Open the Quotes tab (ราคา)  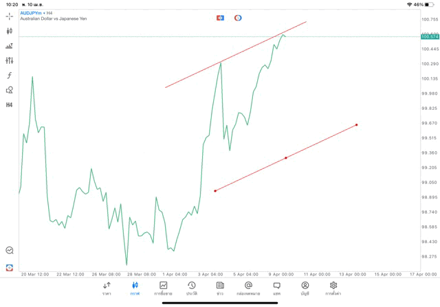[x=107, y=288]
